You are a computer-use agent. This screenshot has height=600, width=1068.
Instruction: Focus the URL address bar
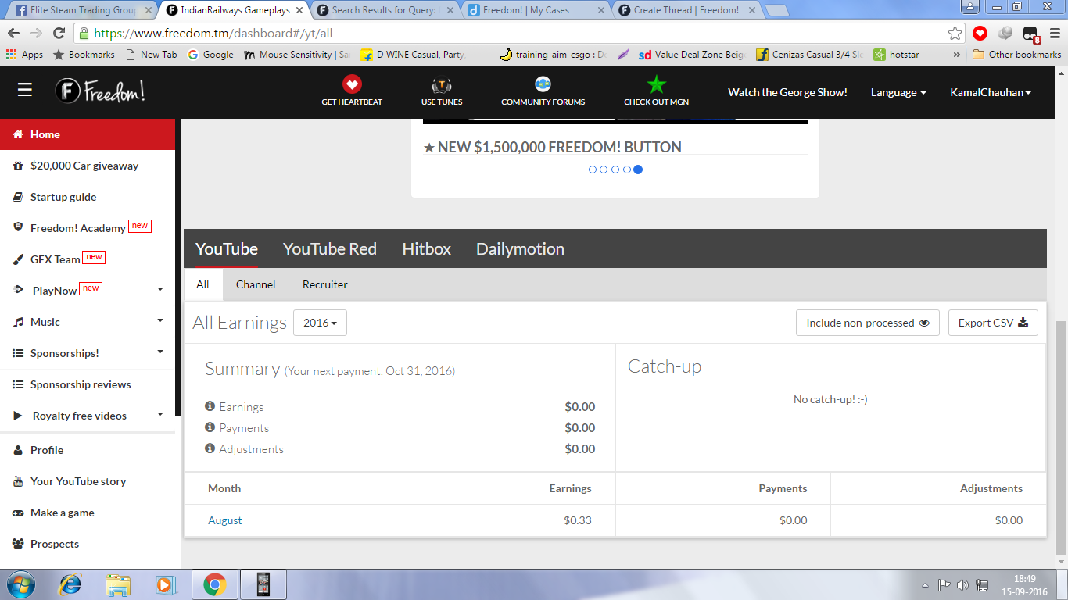point(516,34)
